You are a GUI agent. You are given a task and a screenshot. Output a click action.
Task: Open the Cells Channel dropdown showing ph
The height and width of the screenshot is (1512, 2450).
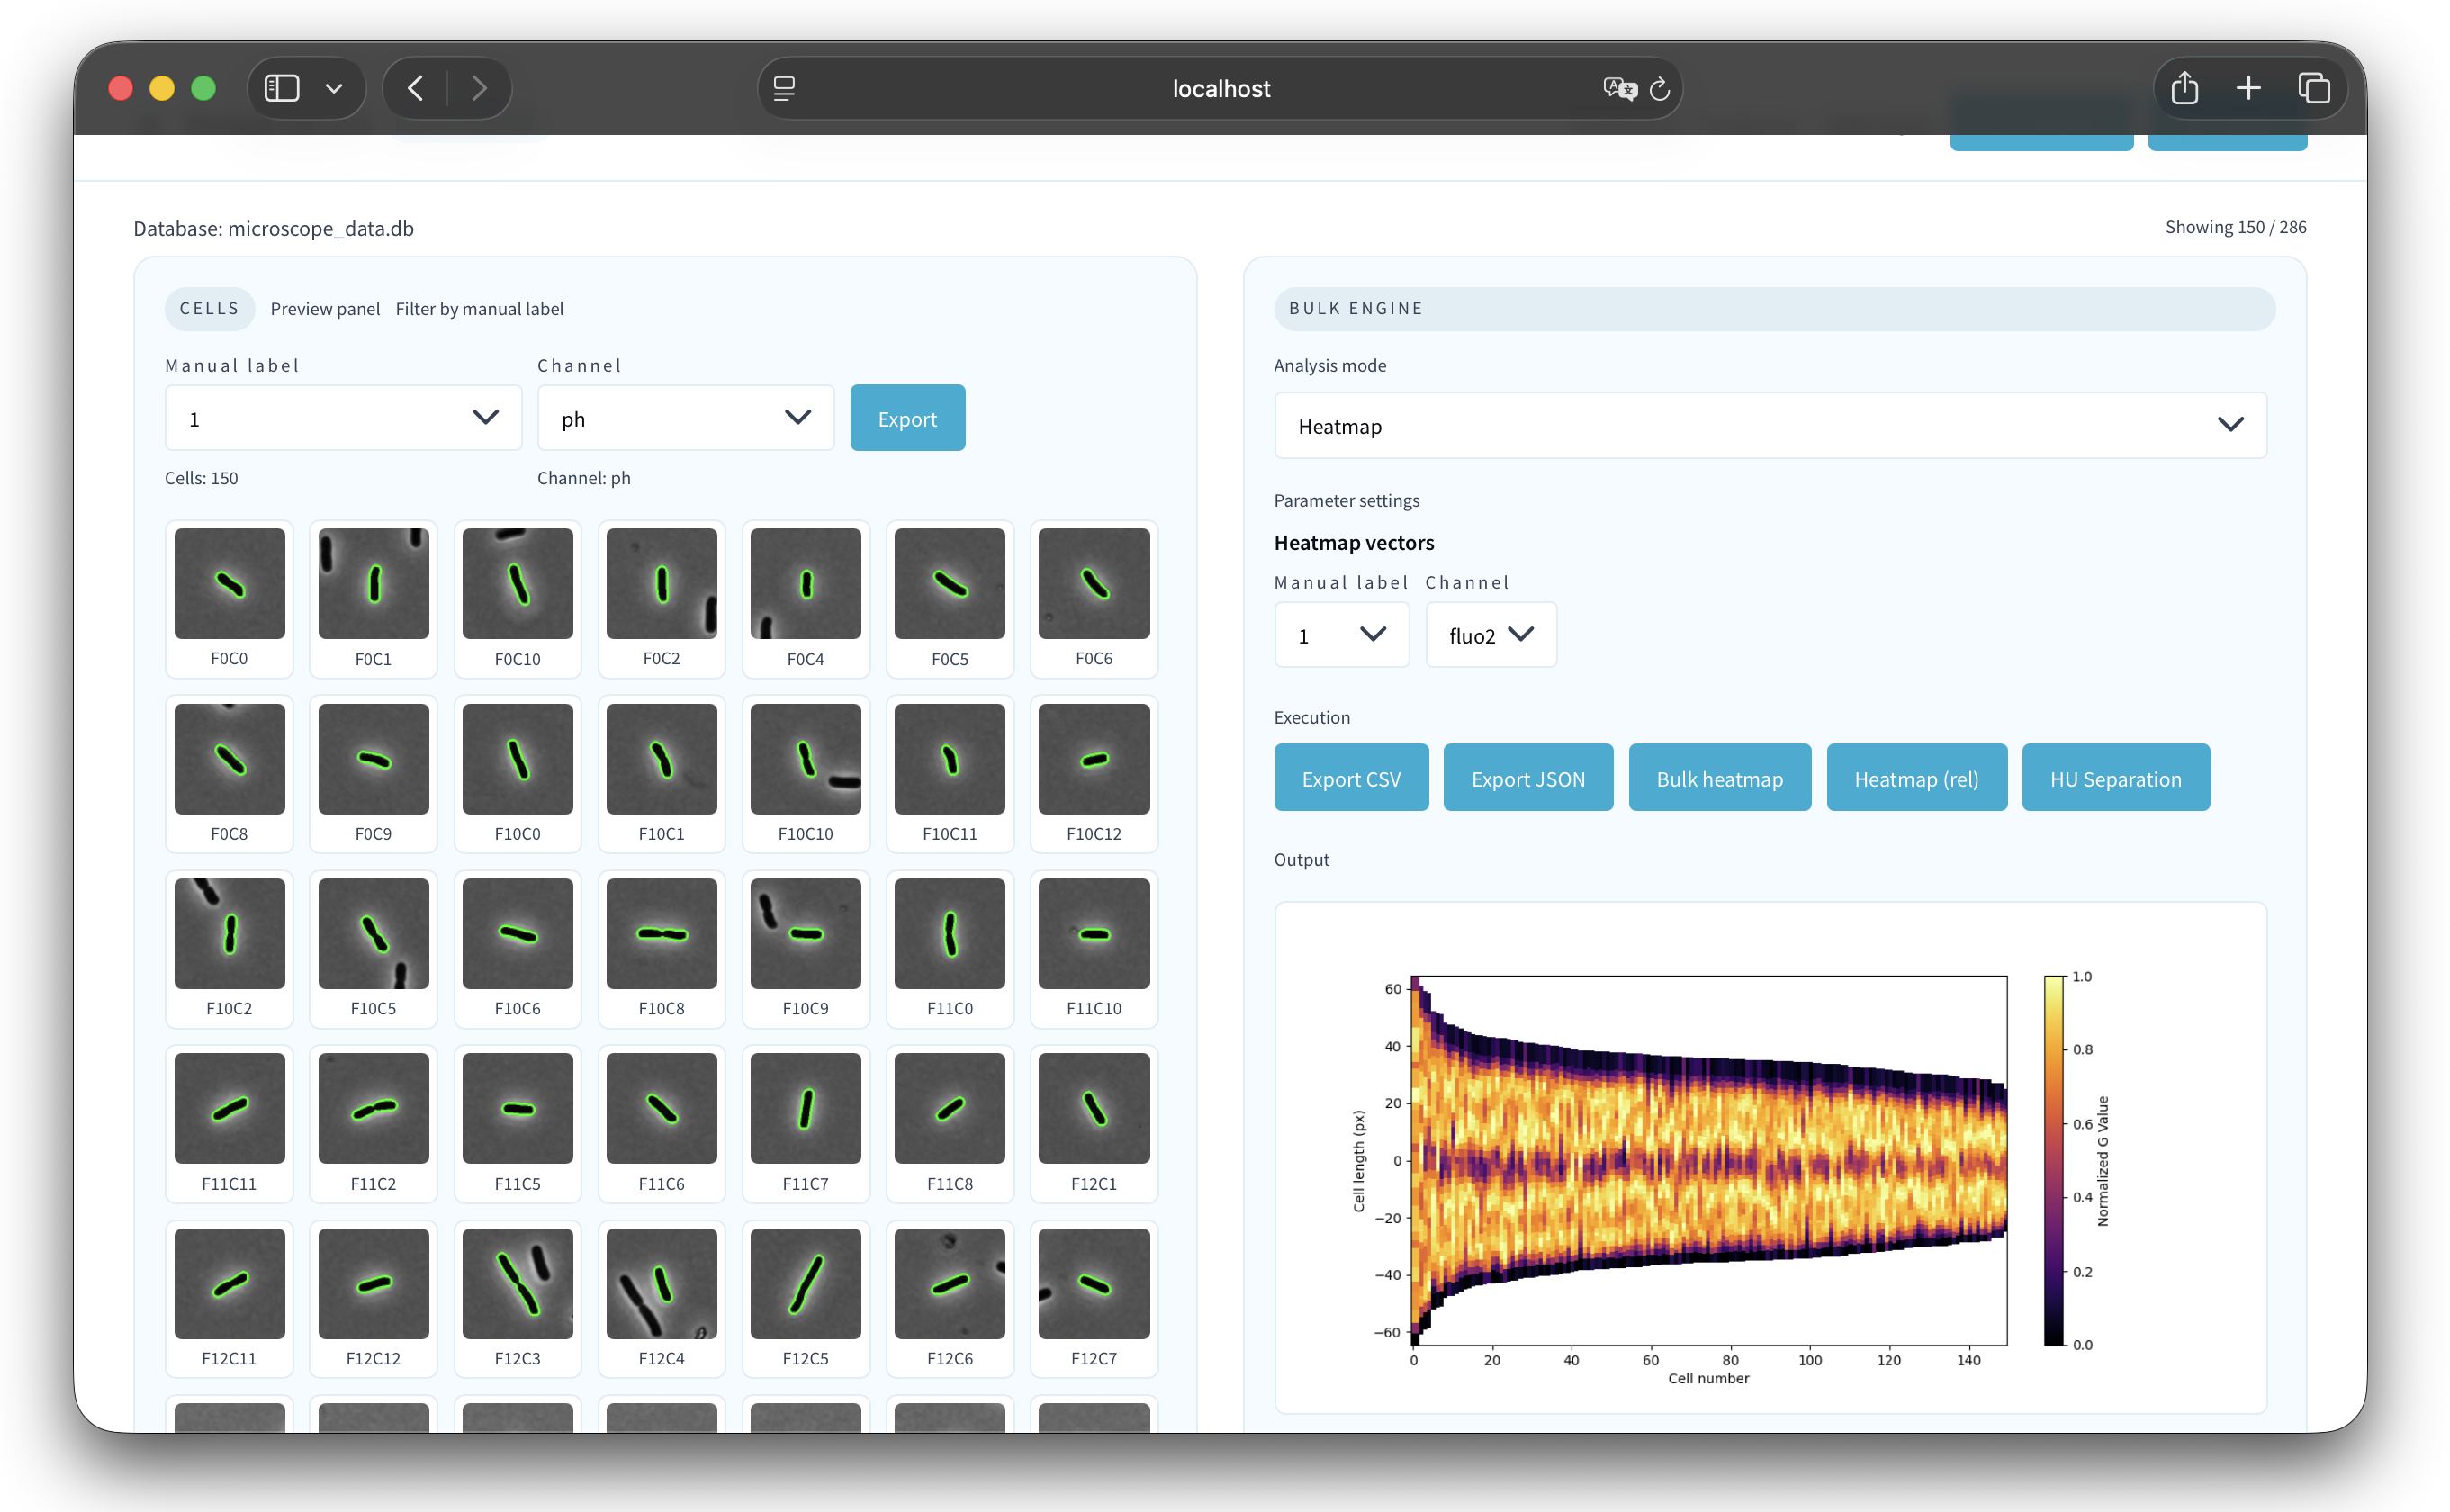(x=685, y=418)
